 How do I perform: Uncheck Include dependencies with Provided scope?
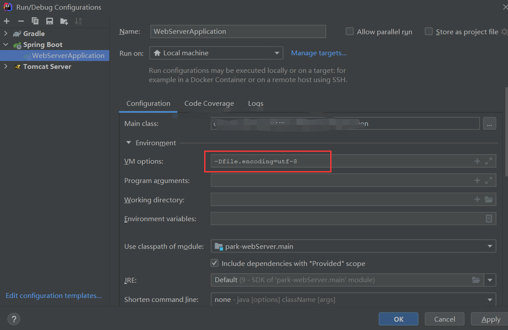click(x=214, y=263)
